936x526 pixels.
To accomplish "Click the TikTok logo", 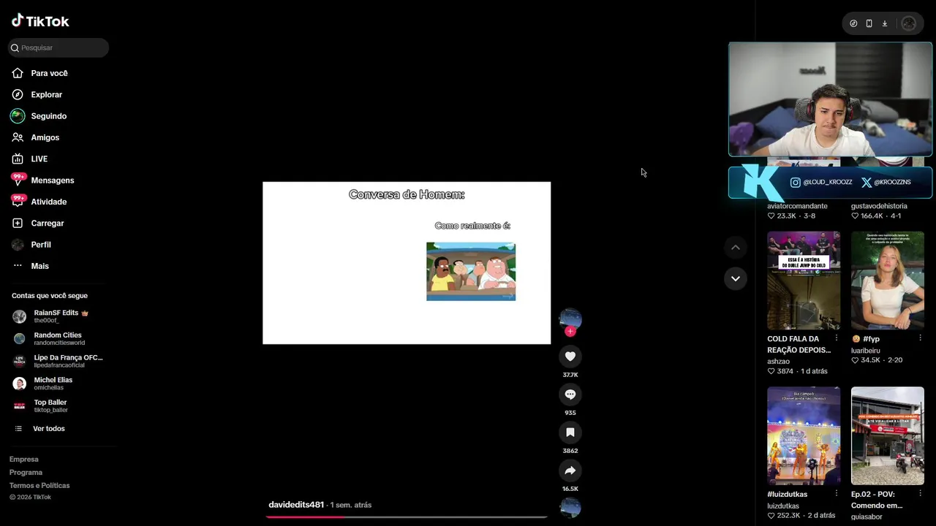I will pyautogui.click(x=40, y=21).
